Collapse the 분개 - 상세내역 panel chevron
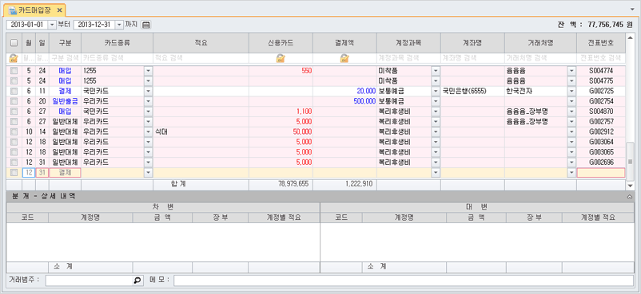Image resolution: width=641 pixels, height=294 pixels. 630,197
